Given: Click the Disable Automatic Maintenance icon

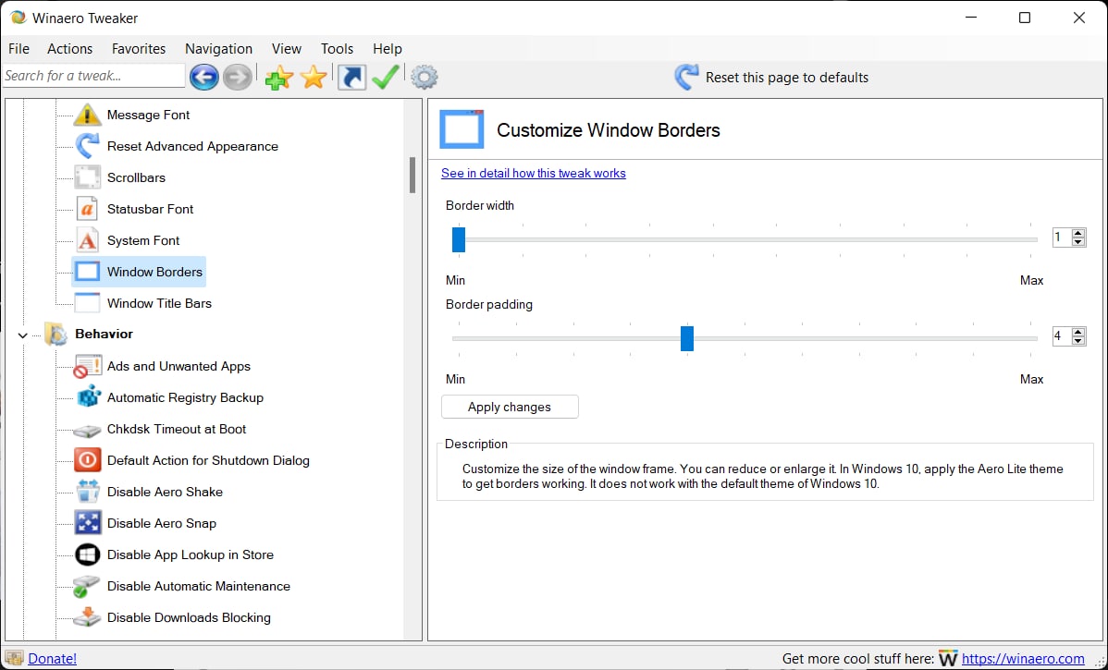Looking at the screenshot, I should [86, 586].
